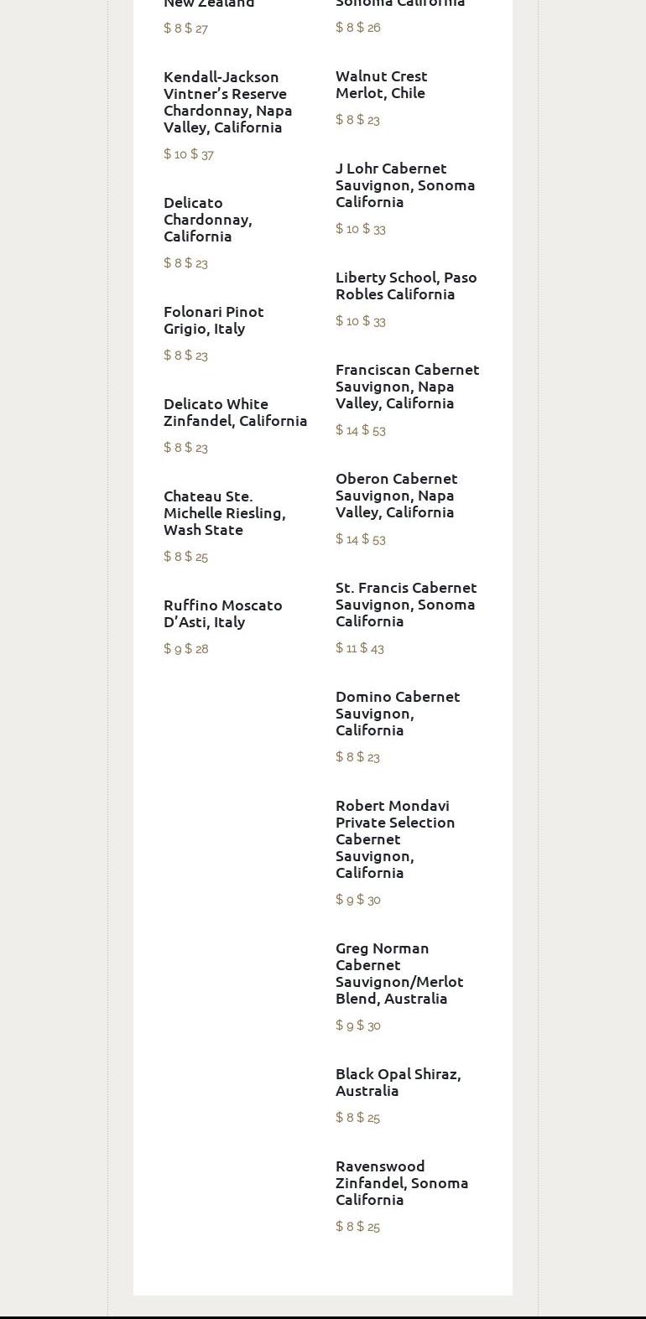
Task: Click Folonari Pinot Grigio, Italy
Action: [x=213, y=319]
